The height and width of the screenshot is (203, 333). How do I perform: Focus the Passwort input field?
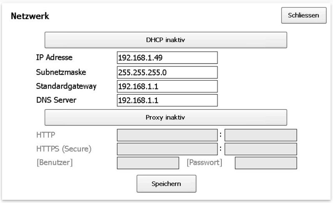[x=266, y=163]
